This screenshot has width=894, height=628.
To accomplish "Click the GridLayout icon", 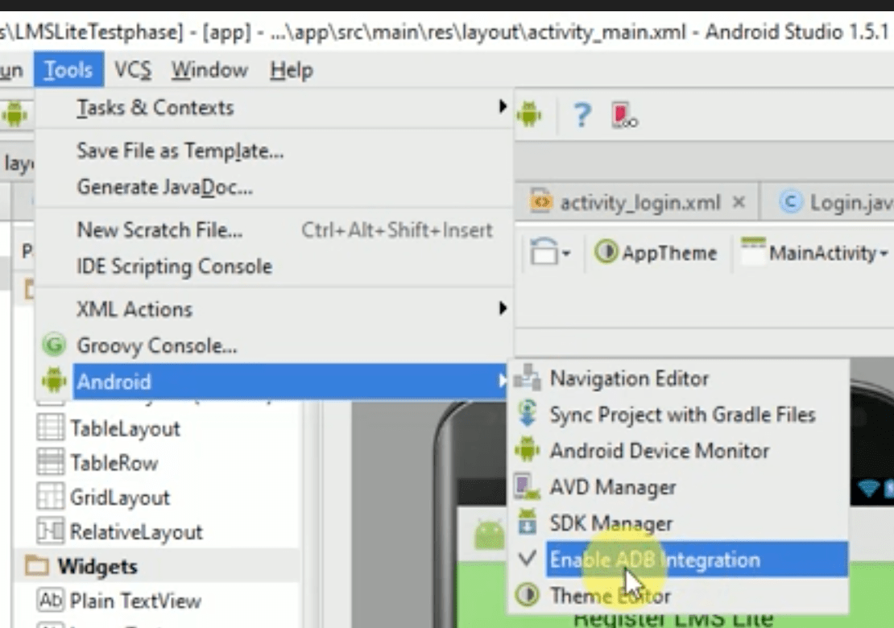I will point(50,496).
